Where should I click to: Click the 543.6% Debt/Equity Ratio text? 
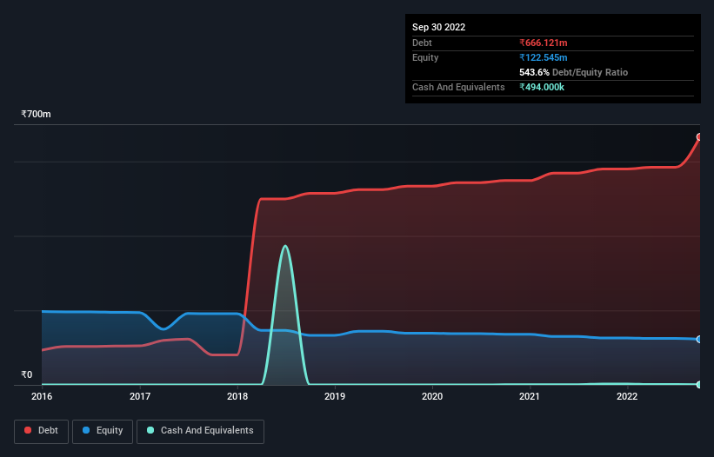[573, 72]
